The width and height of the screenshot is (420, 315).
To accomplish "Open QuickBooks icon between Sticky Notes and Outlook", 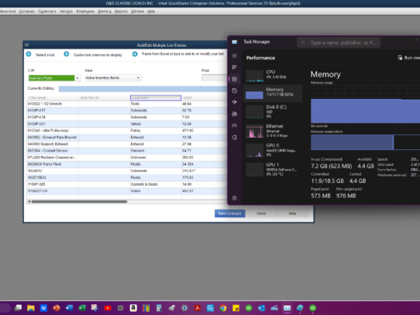I will click(249, 308).
